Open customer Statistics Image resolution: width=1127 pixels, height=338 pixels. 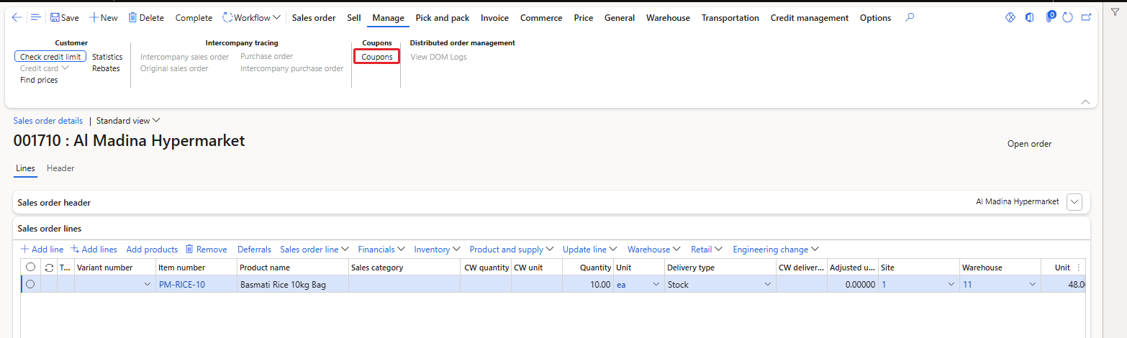pyautogui.click(x=107, y=57)
